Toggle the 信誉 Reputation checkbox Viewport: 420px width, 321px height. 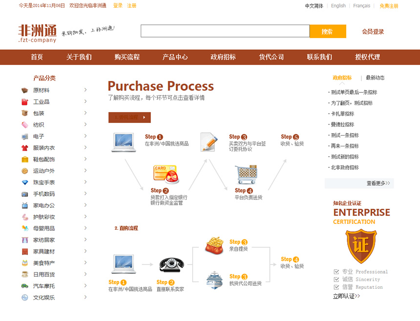tap(336, 287)
